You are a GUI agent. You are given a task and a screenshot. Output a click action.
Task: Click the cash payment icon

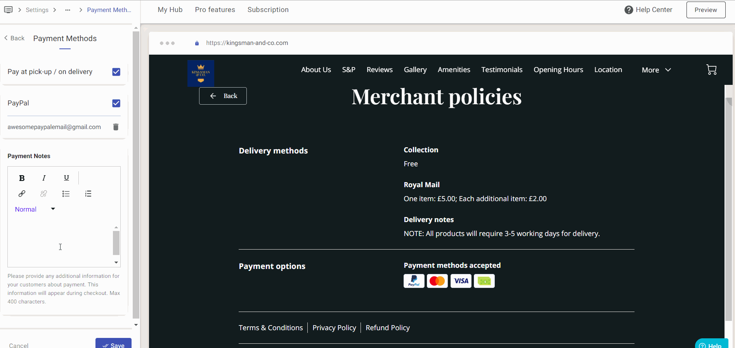coord(484,281)
